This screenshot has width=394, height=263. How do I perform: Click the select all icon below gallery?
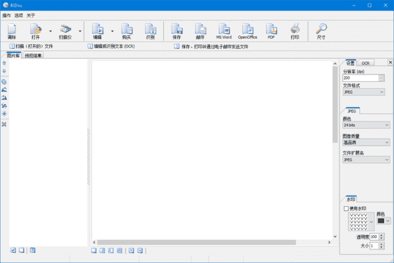pos(13,250)
